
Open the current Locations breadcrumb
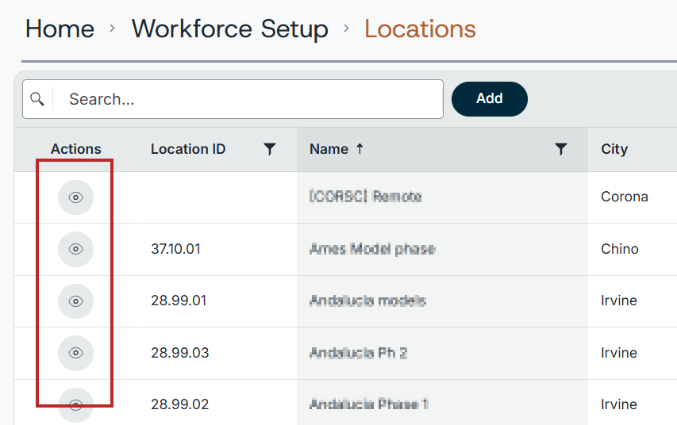click(x=420, y=29)
